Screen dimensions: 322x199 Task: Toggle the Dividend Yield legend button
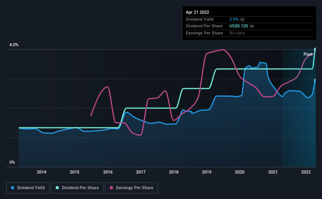28,188
